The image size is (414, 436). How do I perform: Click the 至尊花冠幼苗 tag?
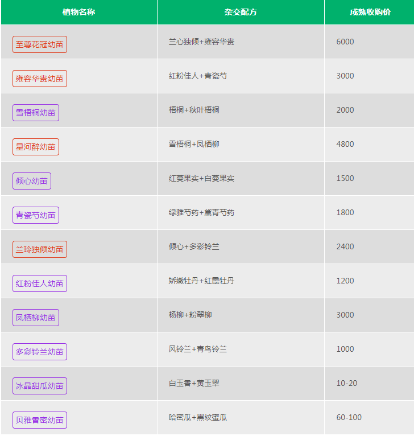tap(40, 44)
